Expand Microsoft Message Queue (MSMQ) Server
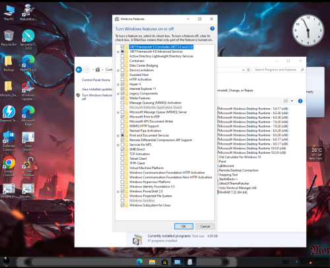This screenshot has width=330, height=268. coord(118,112)
